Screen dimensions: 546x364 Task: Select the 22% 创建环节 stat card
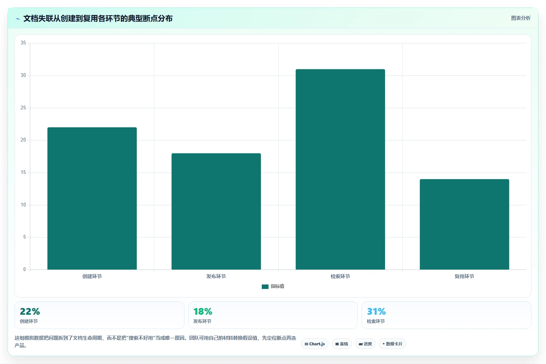pos(99,315)
